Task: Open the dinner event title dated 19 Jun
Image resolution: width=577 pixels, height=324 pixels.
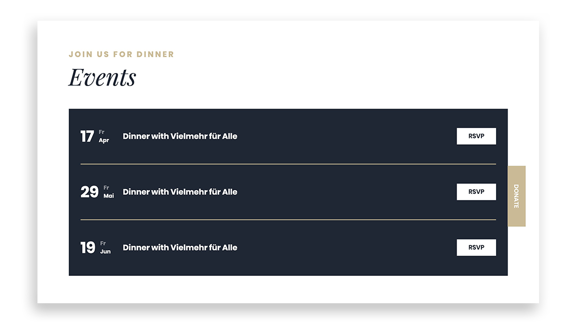Action: click(180, 248)
